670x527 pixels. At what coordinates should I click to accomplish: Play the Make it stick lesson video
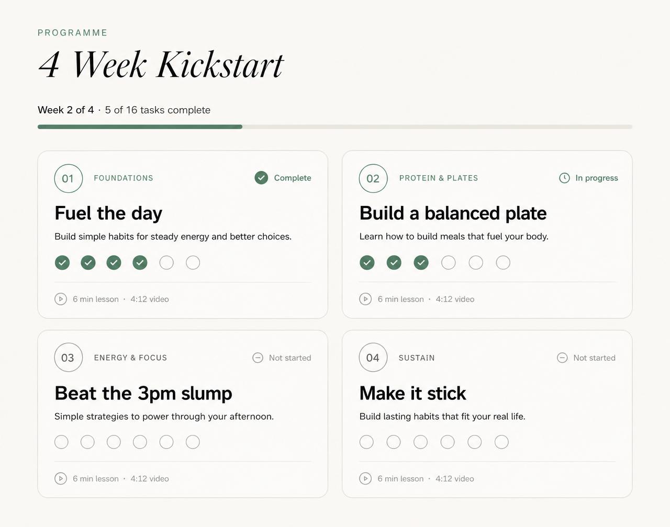tap(365, 478)
